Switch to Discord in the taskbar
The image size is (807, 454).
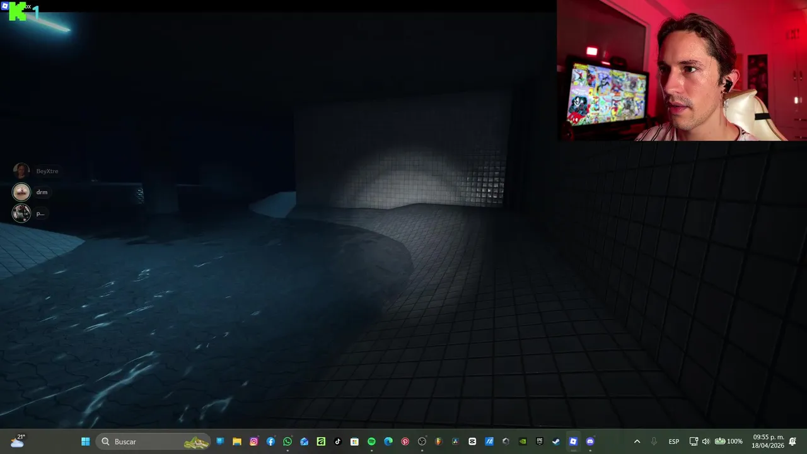tap(590, 441)
